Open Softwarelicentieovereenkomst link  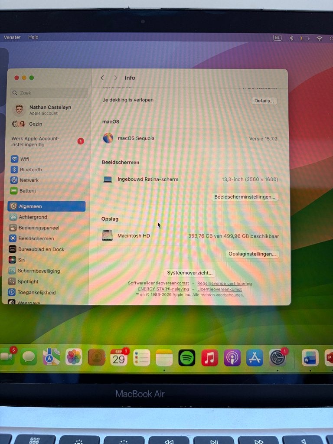pos(158,283)
